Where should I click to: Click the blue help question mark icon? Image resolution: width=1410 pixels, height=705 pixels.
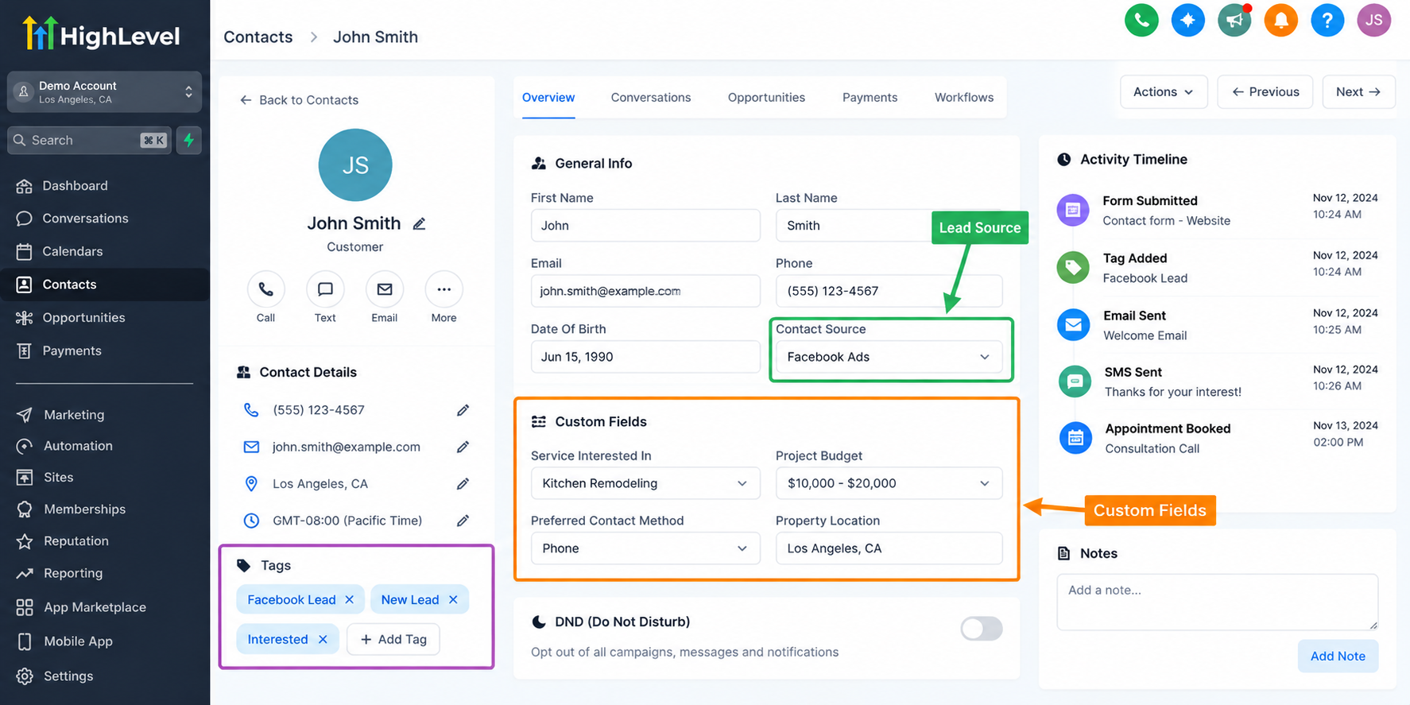tap(1327, 20)
